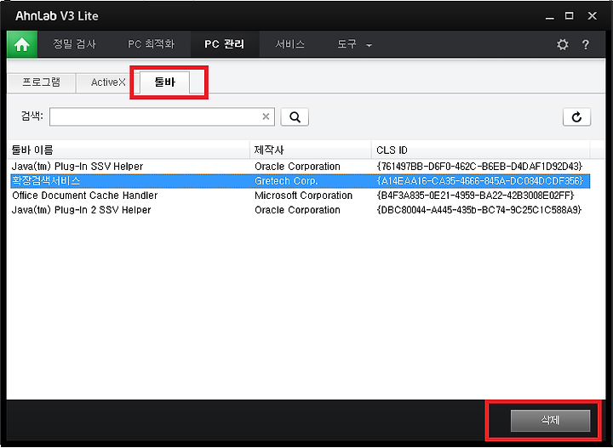Screen dimensions: 613x448
Task: Go to the green Home icon
Action: (x=22, y=44)
